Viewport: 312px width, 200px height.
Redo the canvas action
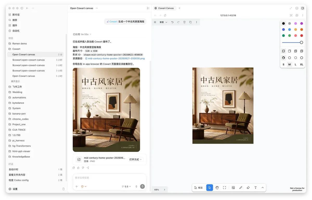pos(178,22)
